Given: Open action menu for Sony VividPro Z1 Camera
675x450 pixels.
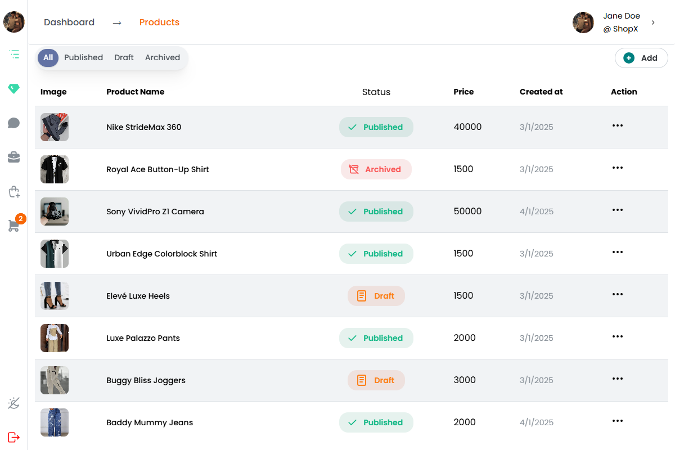Looking at the screenshot, I should point(617,210).
